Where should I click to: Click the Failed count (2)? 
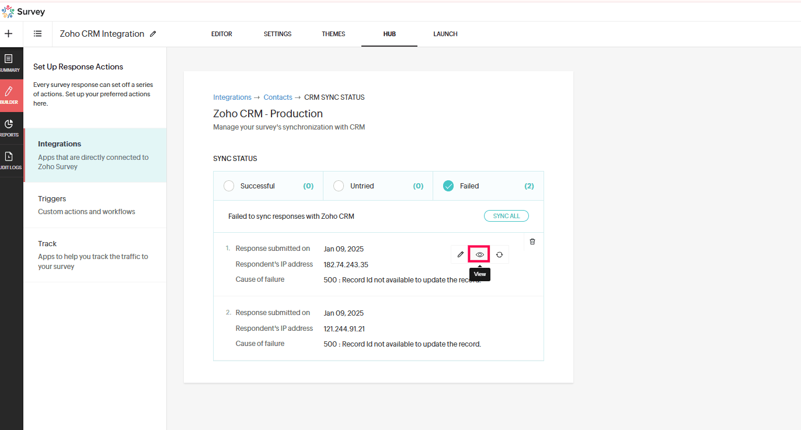pos(529,186)
